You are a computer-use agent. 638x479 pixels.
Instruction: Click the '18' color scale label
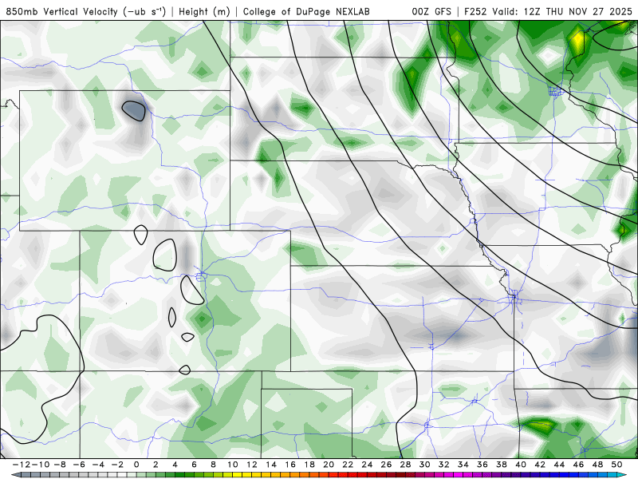pyautogui.click(x=309, y=465)
